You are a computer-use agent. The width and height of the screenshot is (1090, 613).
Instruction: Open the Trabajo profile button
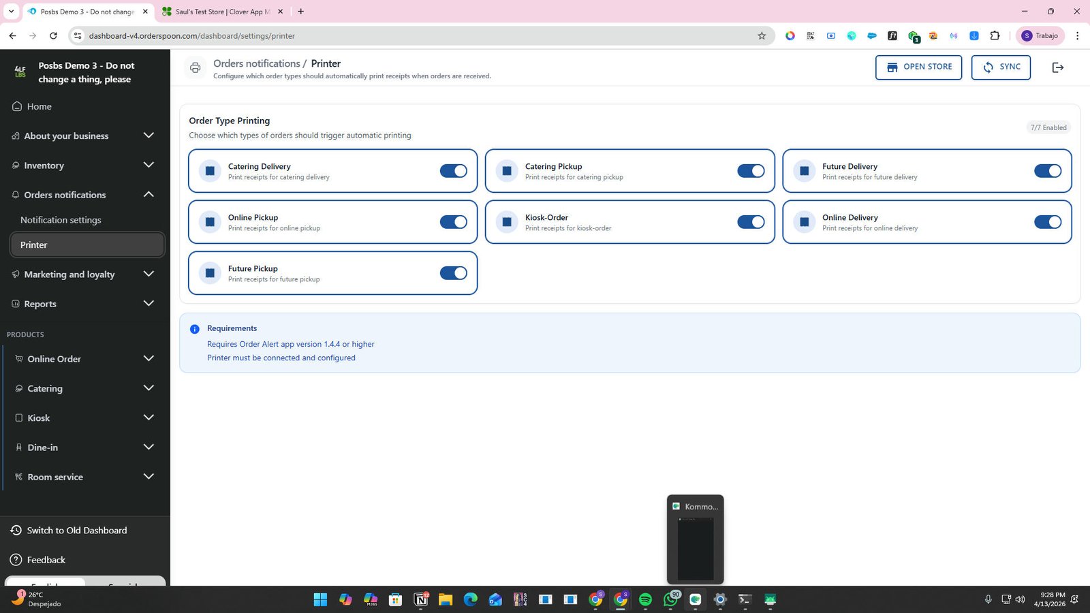point(1040,36)
